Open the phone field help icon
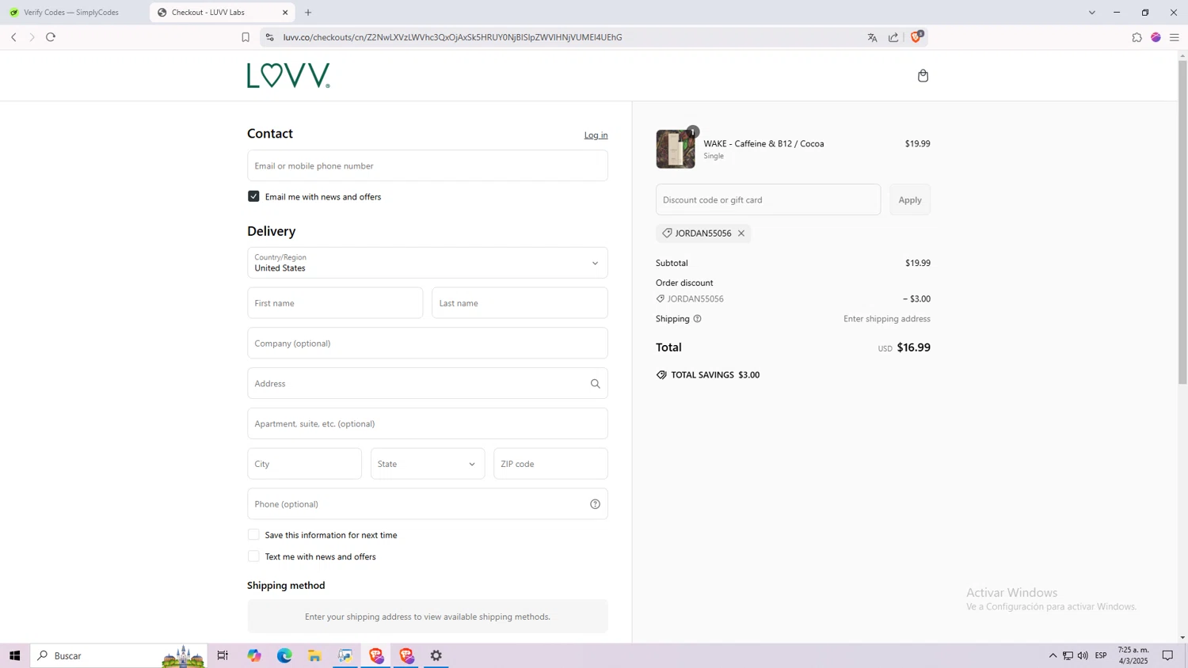The width and height of the screenshot is (1188, 668). 595,504
